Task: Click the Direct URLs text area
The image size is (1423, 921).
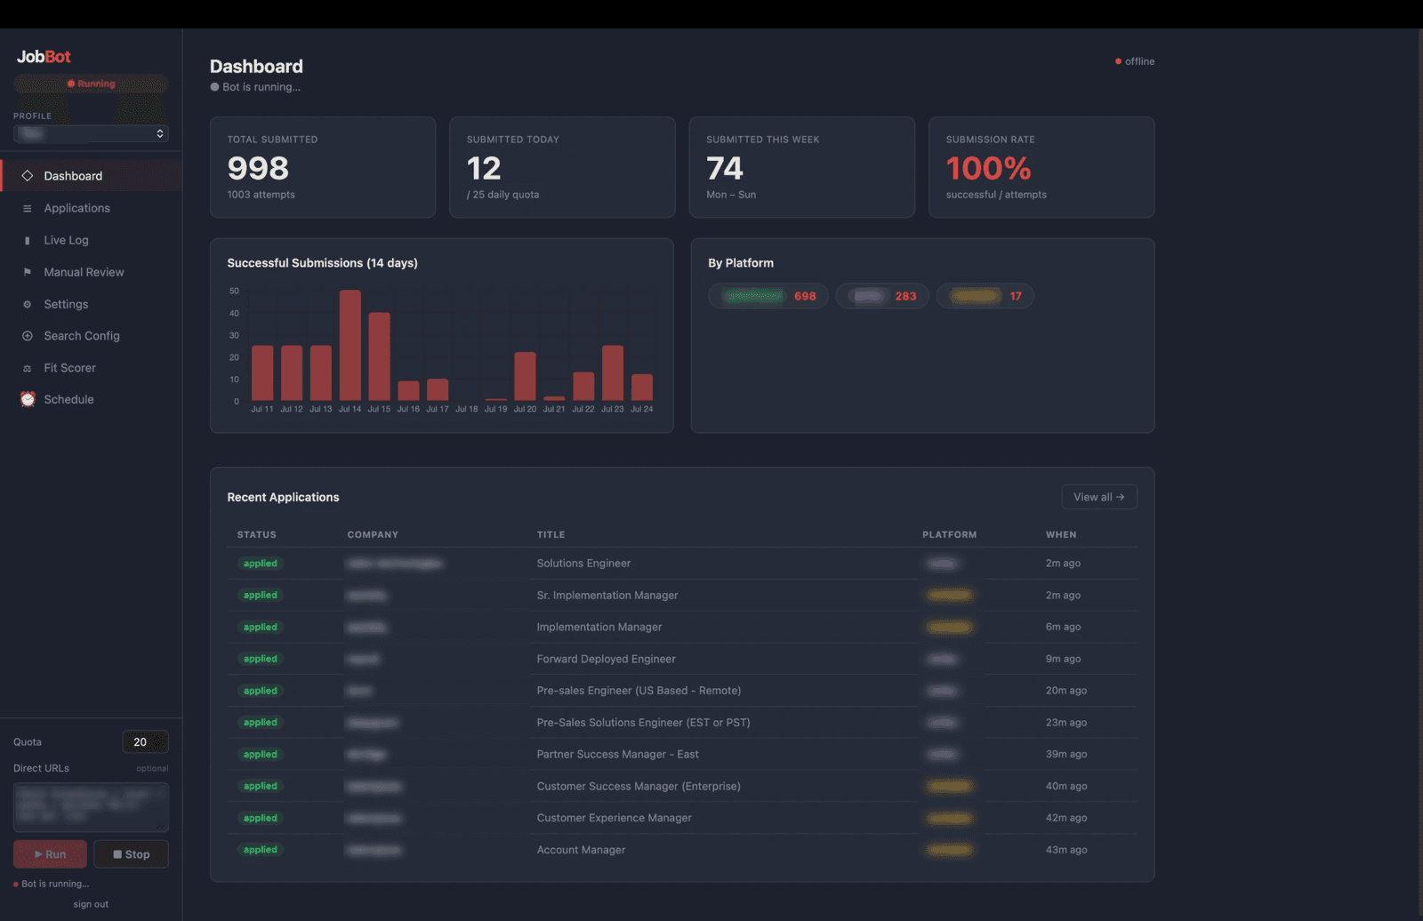Action: click(x=91, y=807)
